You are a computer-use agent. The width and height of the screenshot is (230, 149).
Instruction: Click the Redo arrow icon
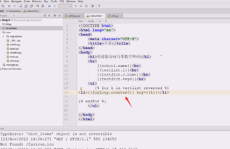[14, 6]
